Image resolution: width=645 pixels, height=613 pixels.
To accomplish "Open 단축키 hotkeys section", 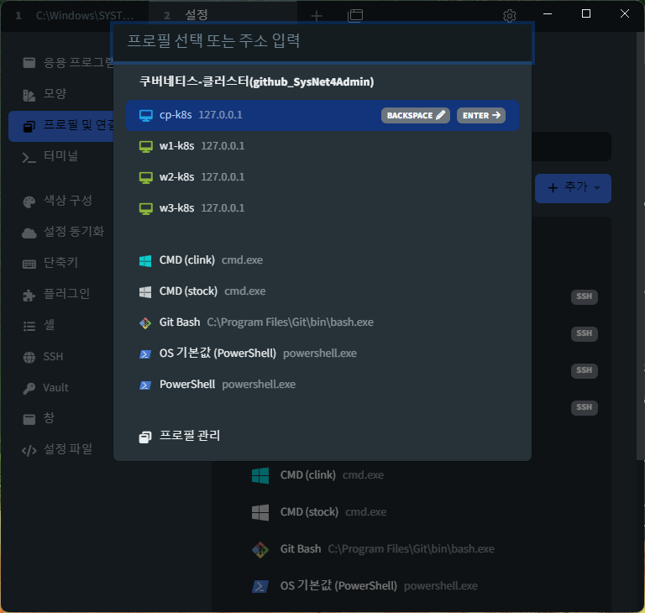I will pyautogui.click(x=60, y=263).
